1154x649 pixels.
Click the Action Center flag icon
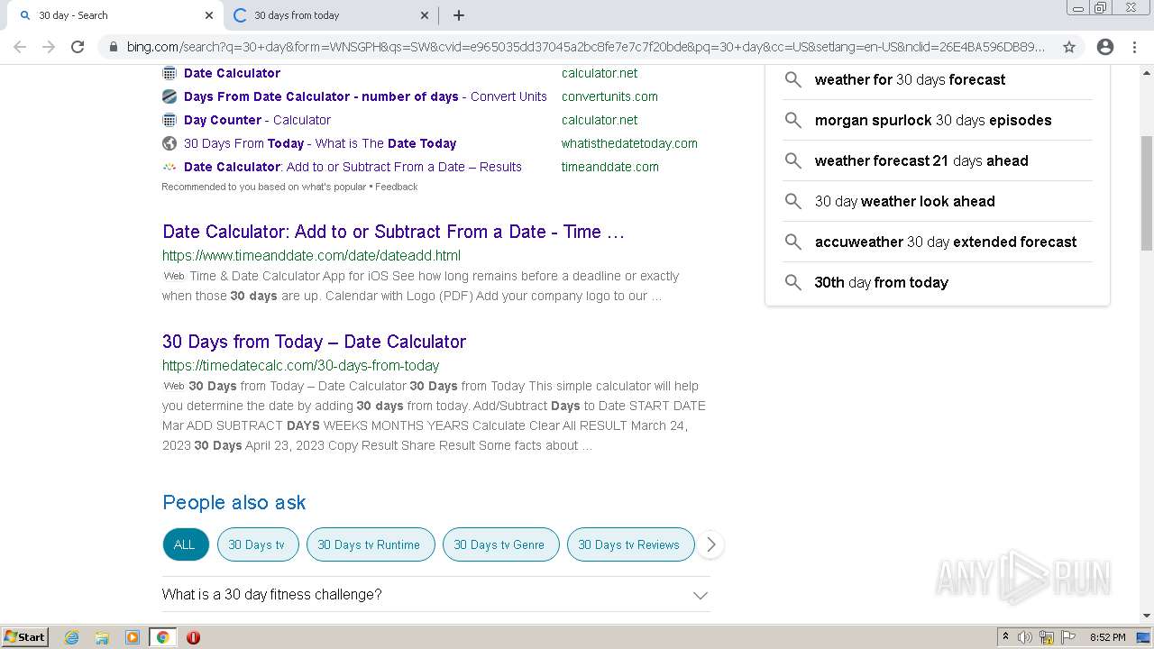coord(1068,637)
